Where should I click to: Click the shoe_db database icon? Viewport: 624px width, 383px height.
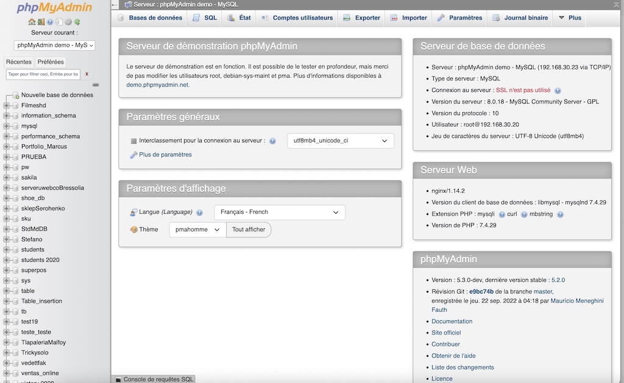click(15, 198)
